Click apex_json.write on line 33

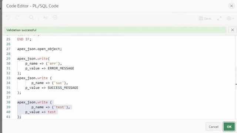coord(32,78)
